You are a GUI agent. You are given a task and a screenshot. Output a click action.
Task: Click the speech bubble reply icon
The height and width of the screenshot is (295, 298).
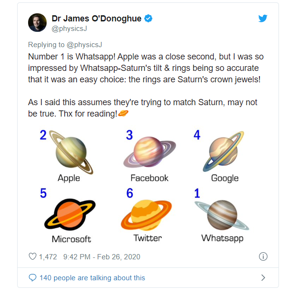(32, 277)
